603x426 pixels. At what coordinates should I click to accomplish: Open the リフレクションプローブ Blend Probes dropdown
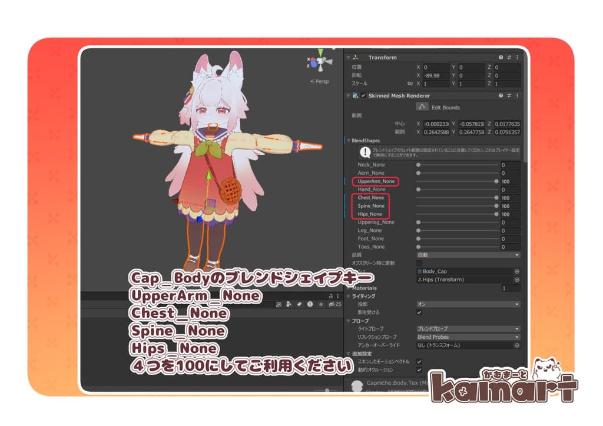(x=468, y=337)
